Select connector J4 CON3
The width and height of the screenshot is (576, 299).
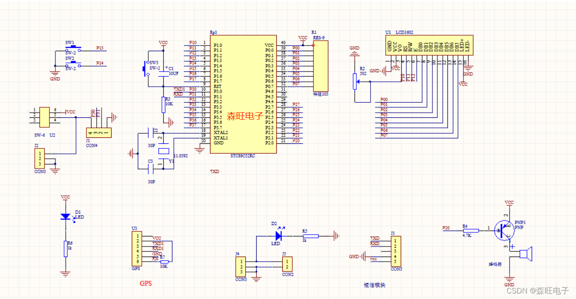(x=241, y=266)
